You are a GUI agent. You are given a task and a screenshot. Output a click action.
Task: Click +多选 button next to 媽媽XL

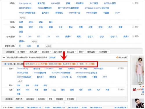(34, 41)
